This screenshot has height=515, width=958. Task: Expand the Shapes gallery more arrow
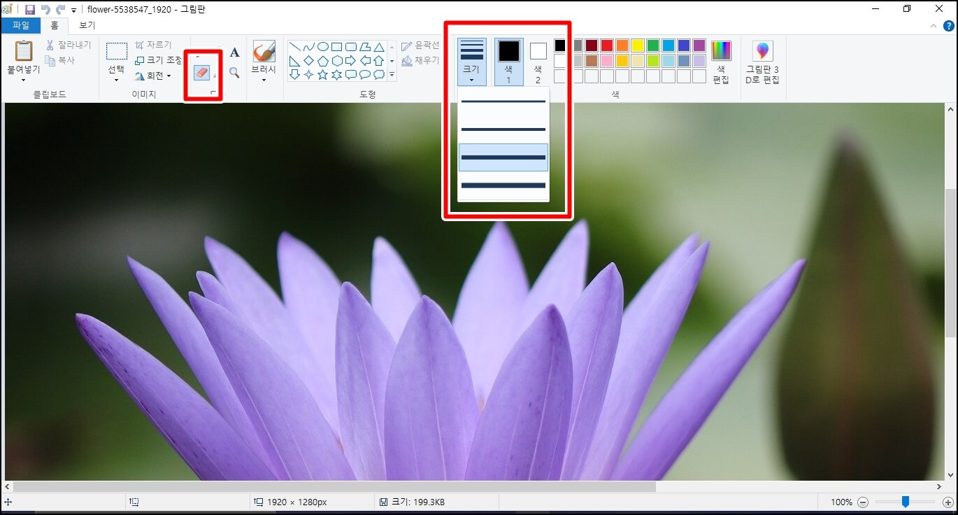392,75
